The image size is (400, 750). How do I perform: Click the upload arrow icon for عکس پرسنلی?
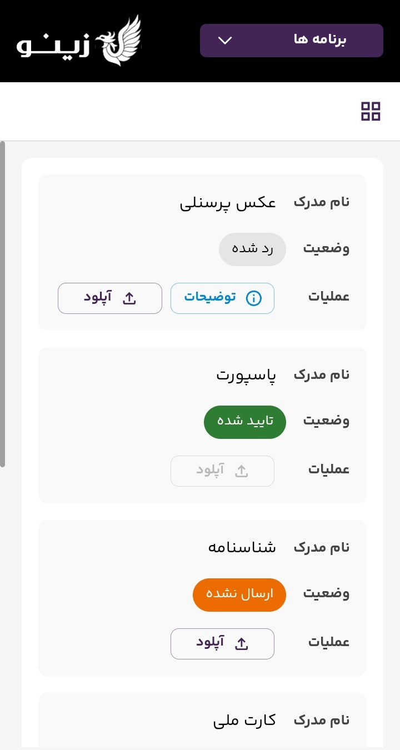tap(129, 298)
